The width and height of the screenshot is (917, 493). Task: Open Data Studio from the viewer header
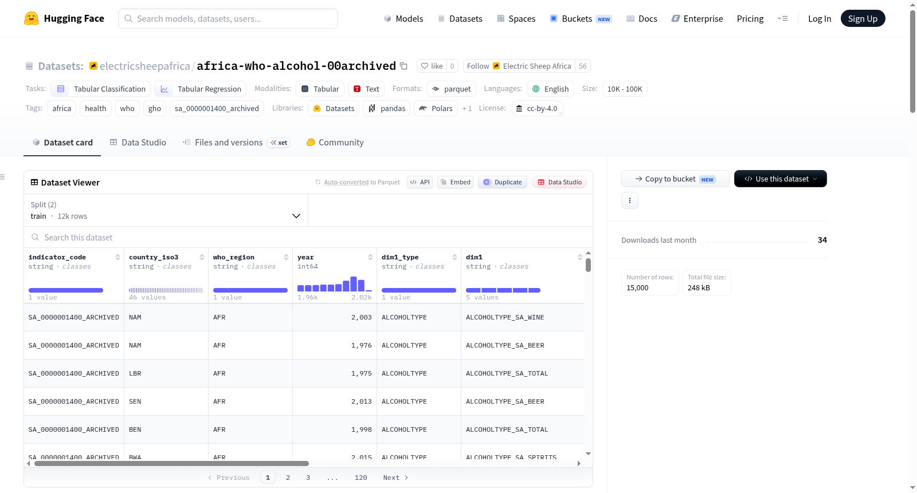[559, 182]
